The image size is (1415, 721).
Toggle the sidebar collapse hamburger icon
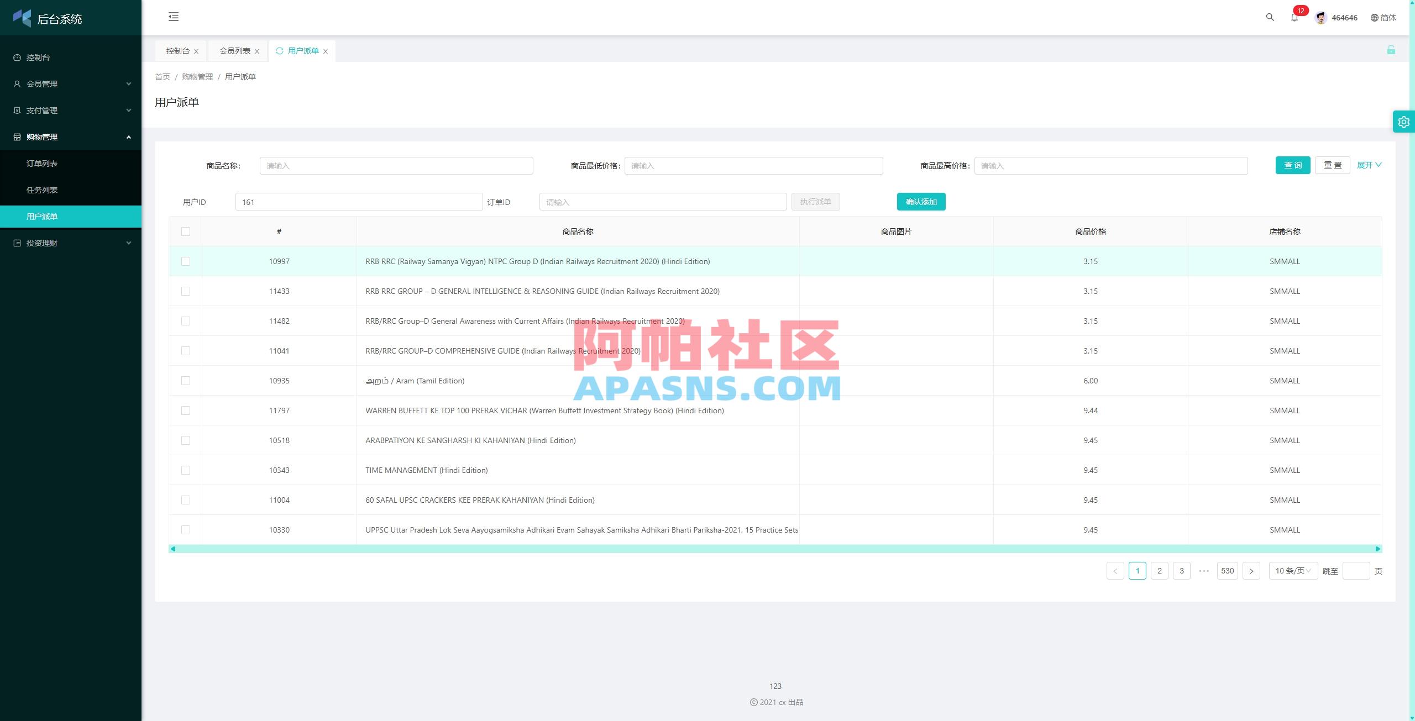pyautogui.click(x=173, y=17)
